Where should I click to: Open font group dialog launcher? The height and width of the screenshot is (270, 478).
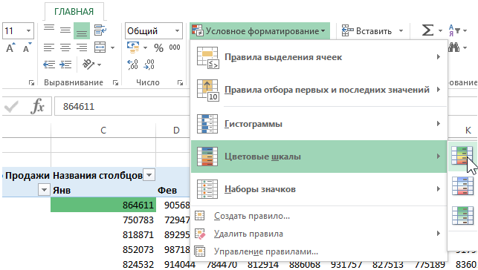(31, 82)
